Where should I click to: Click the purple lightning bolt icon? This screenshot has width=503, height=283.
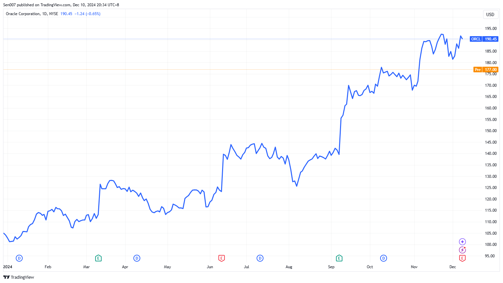pos(462,250)
